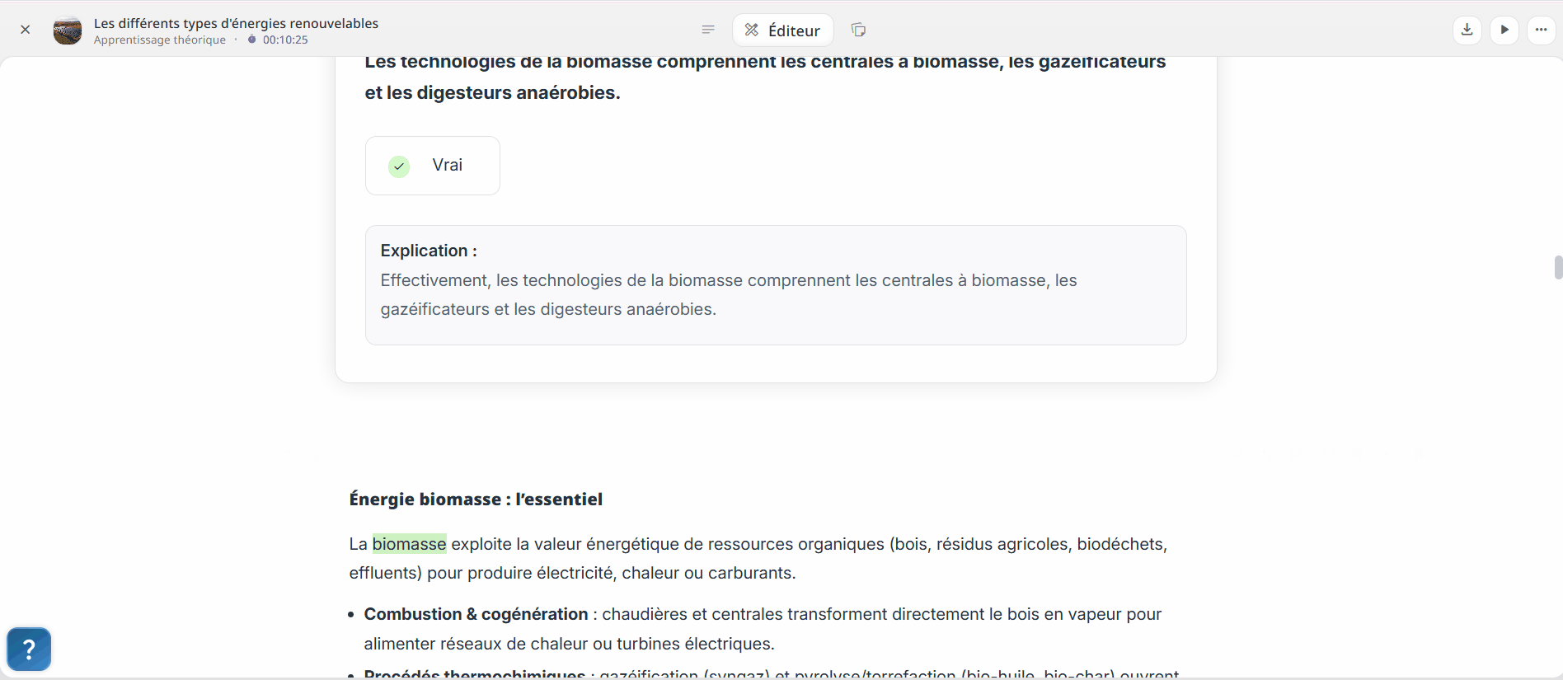The image size is (1563, 680).
Task: Open the slides view icon
Action: coord(858,30)
